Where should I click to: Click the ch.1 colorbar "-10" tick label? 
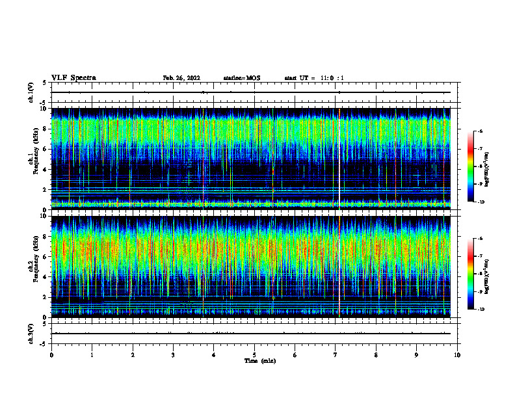481,202
